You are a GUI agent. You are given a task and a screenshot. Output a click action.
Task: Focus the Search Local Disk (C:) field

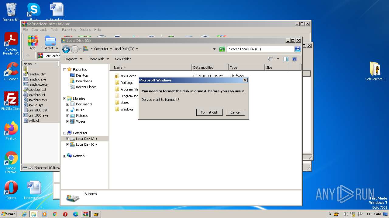click(x=261, y=49)
